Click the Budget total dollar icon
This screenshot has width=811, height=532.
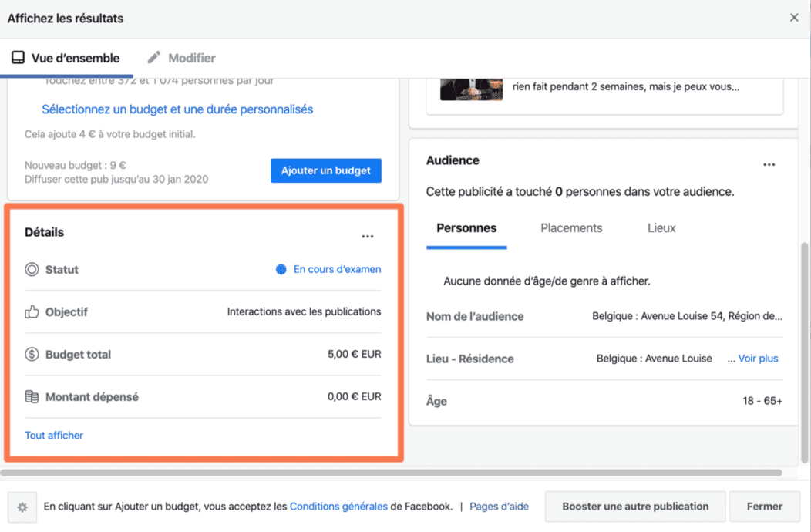32,355
